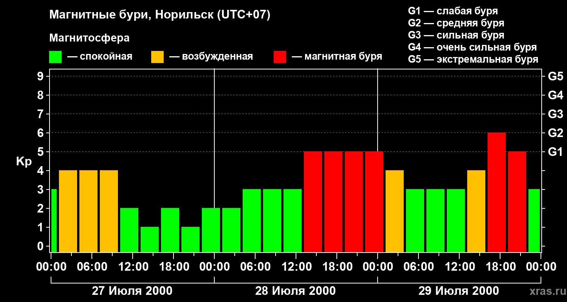Click the orange bar just after midnight 29 Июля
The height and width of the screenshot is (302, 567).
395,211
